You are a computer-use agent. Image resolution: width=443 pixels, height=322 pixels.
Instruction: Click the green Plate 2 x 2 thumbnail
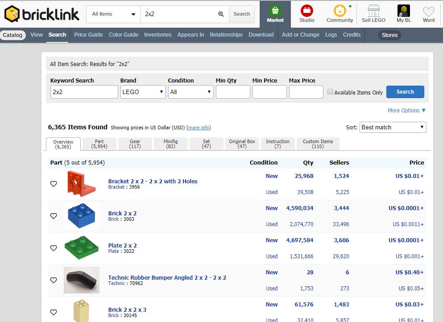tap(82, 248)
